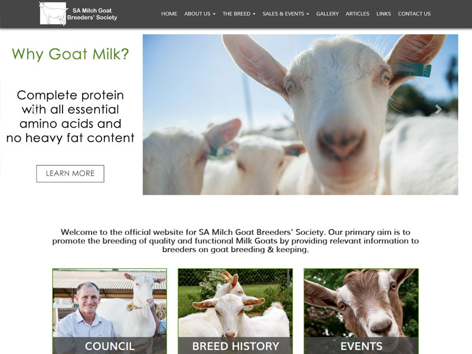Open the Articles menu item

[x=358, y=14]
